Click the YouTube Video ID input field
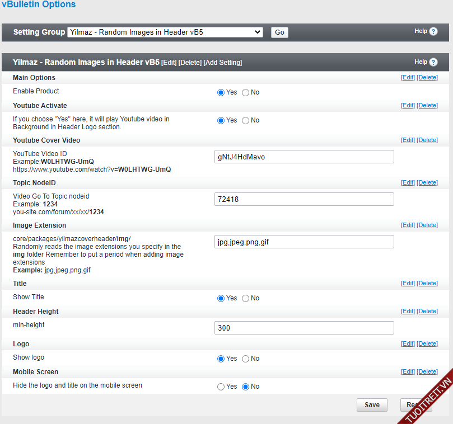The image size is (453, 424). click(x=304, y=157)
